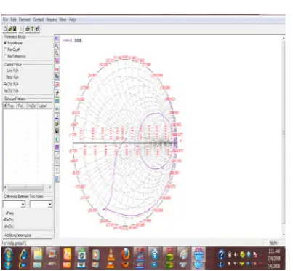
Task: Click the lower magnifier zoom icon in the vertical toolbar
Action: click(x=57, y=53)
